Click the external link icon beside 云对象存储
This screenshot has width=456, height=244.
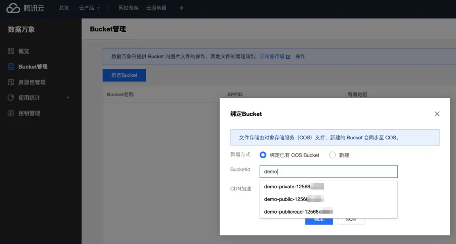coord(288,57)
